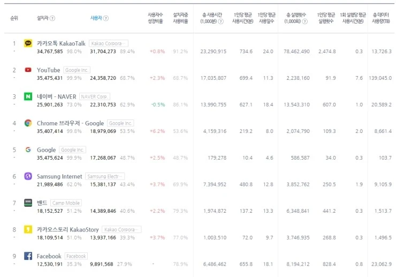Select NAVER user count 22,310,753
Viewport: 396px width, 277px height.
point(103,104)
